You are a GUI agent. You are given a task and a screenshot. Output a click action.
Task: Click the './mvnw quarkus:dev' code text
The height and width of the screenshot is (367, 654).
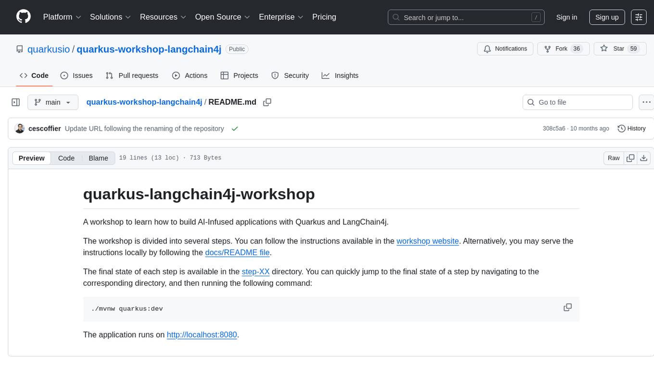127,309
